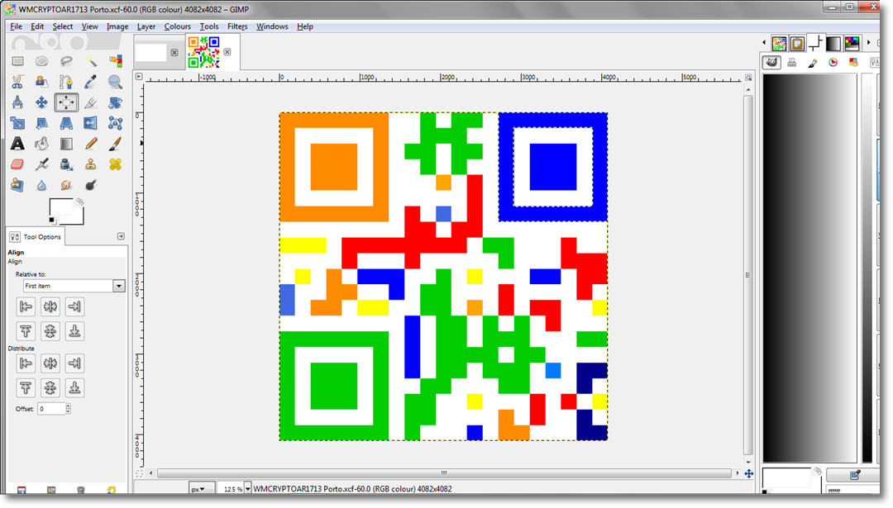Select the Airbrush tool
The height and width of the screenshot is (508, 893).
tap(41, 164)
